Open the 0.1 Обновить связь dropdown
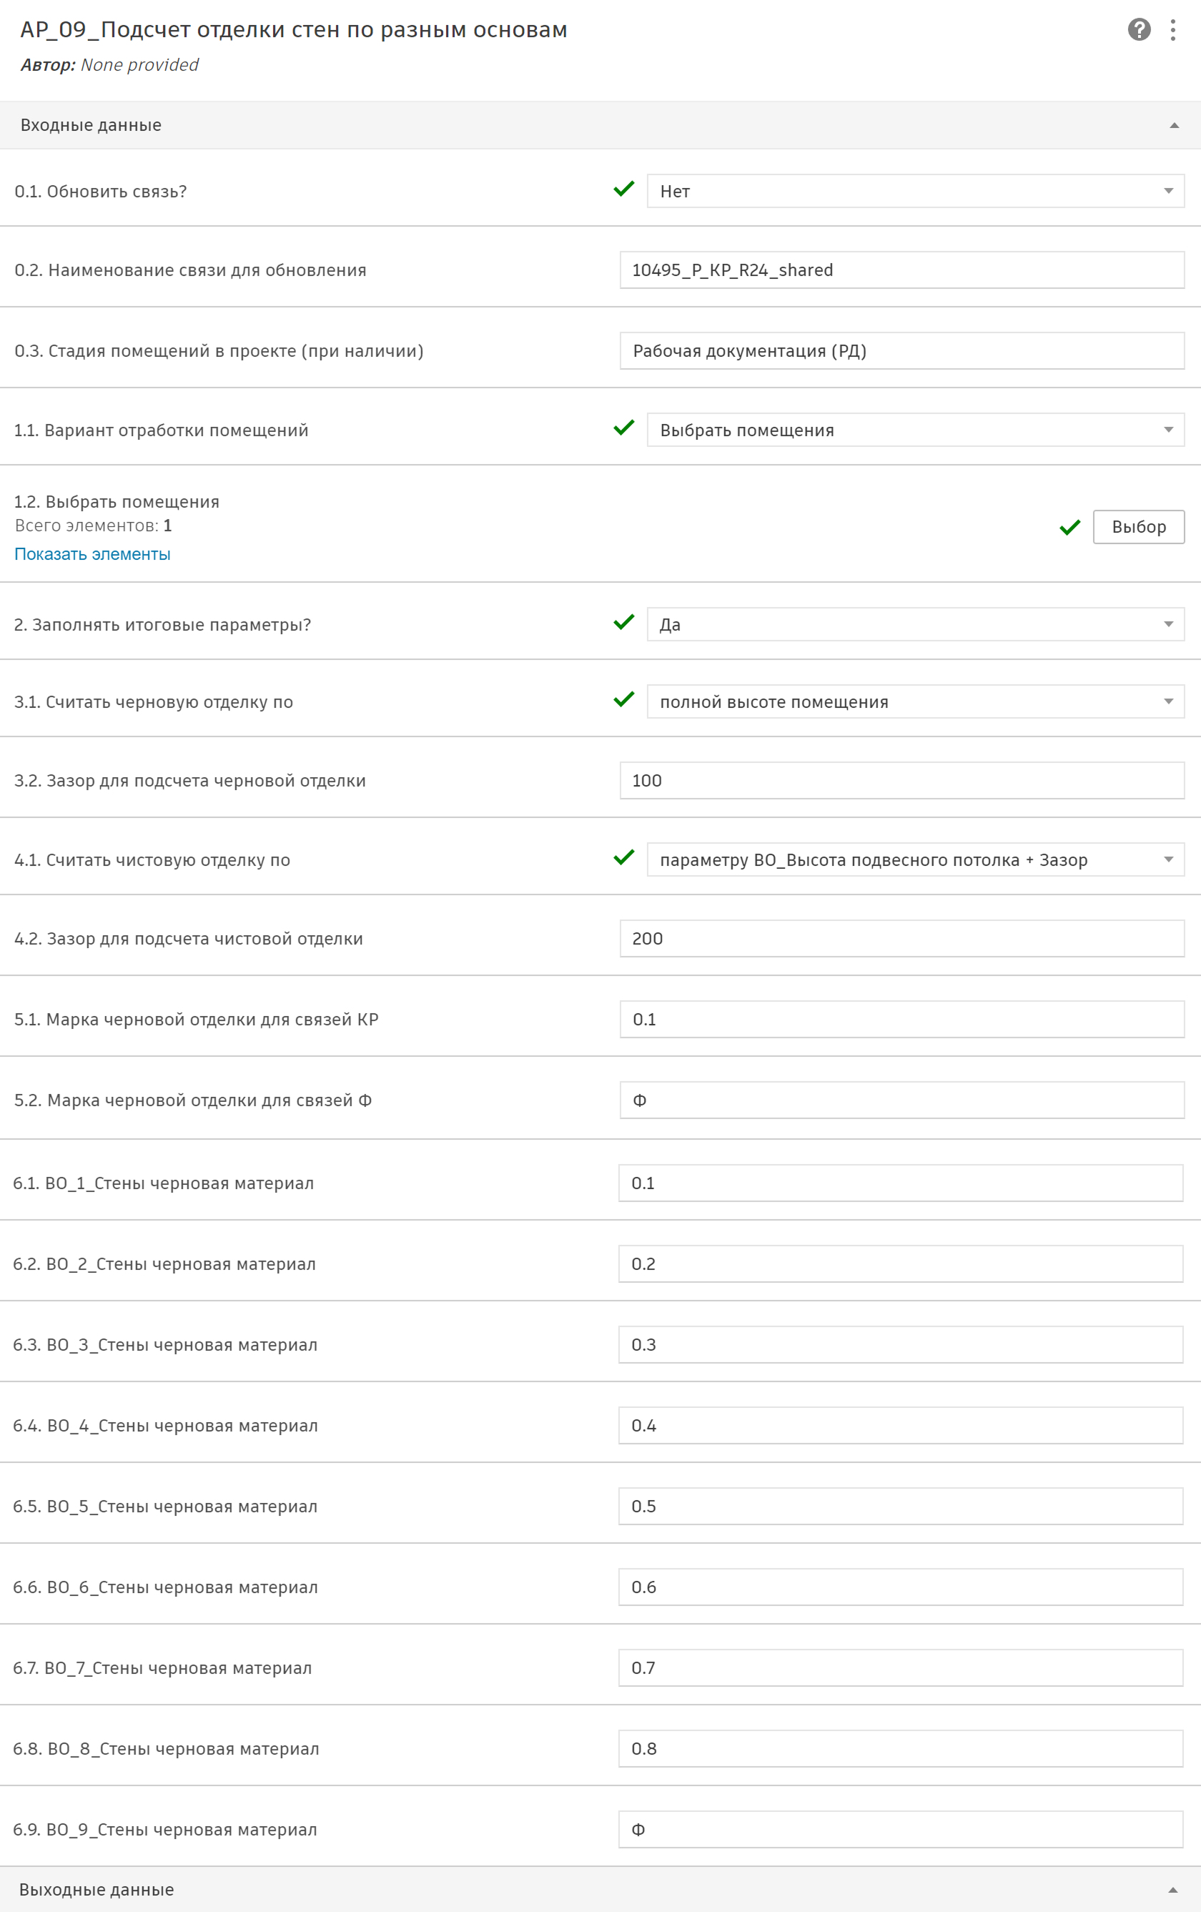This screenshot has height=1912, width=1201. point(915,192)
